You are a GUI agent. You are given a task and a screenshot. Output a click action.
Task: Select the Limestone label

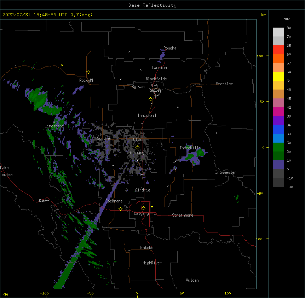point(54,126)
